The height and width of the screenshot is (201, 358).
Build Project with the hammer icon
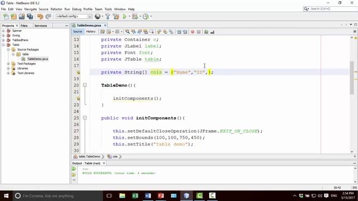(x=107, y=16)
